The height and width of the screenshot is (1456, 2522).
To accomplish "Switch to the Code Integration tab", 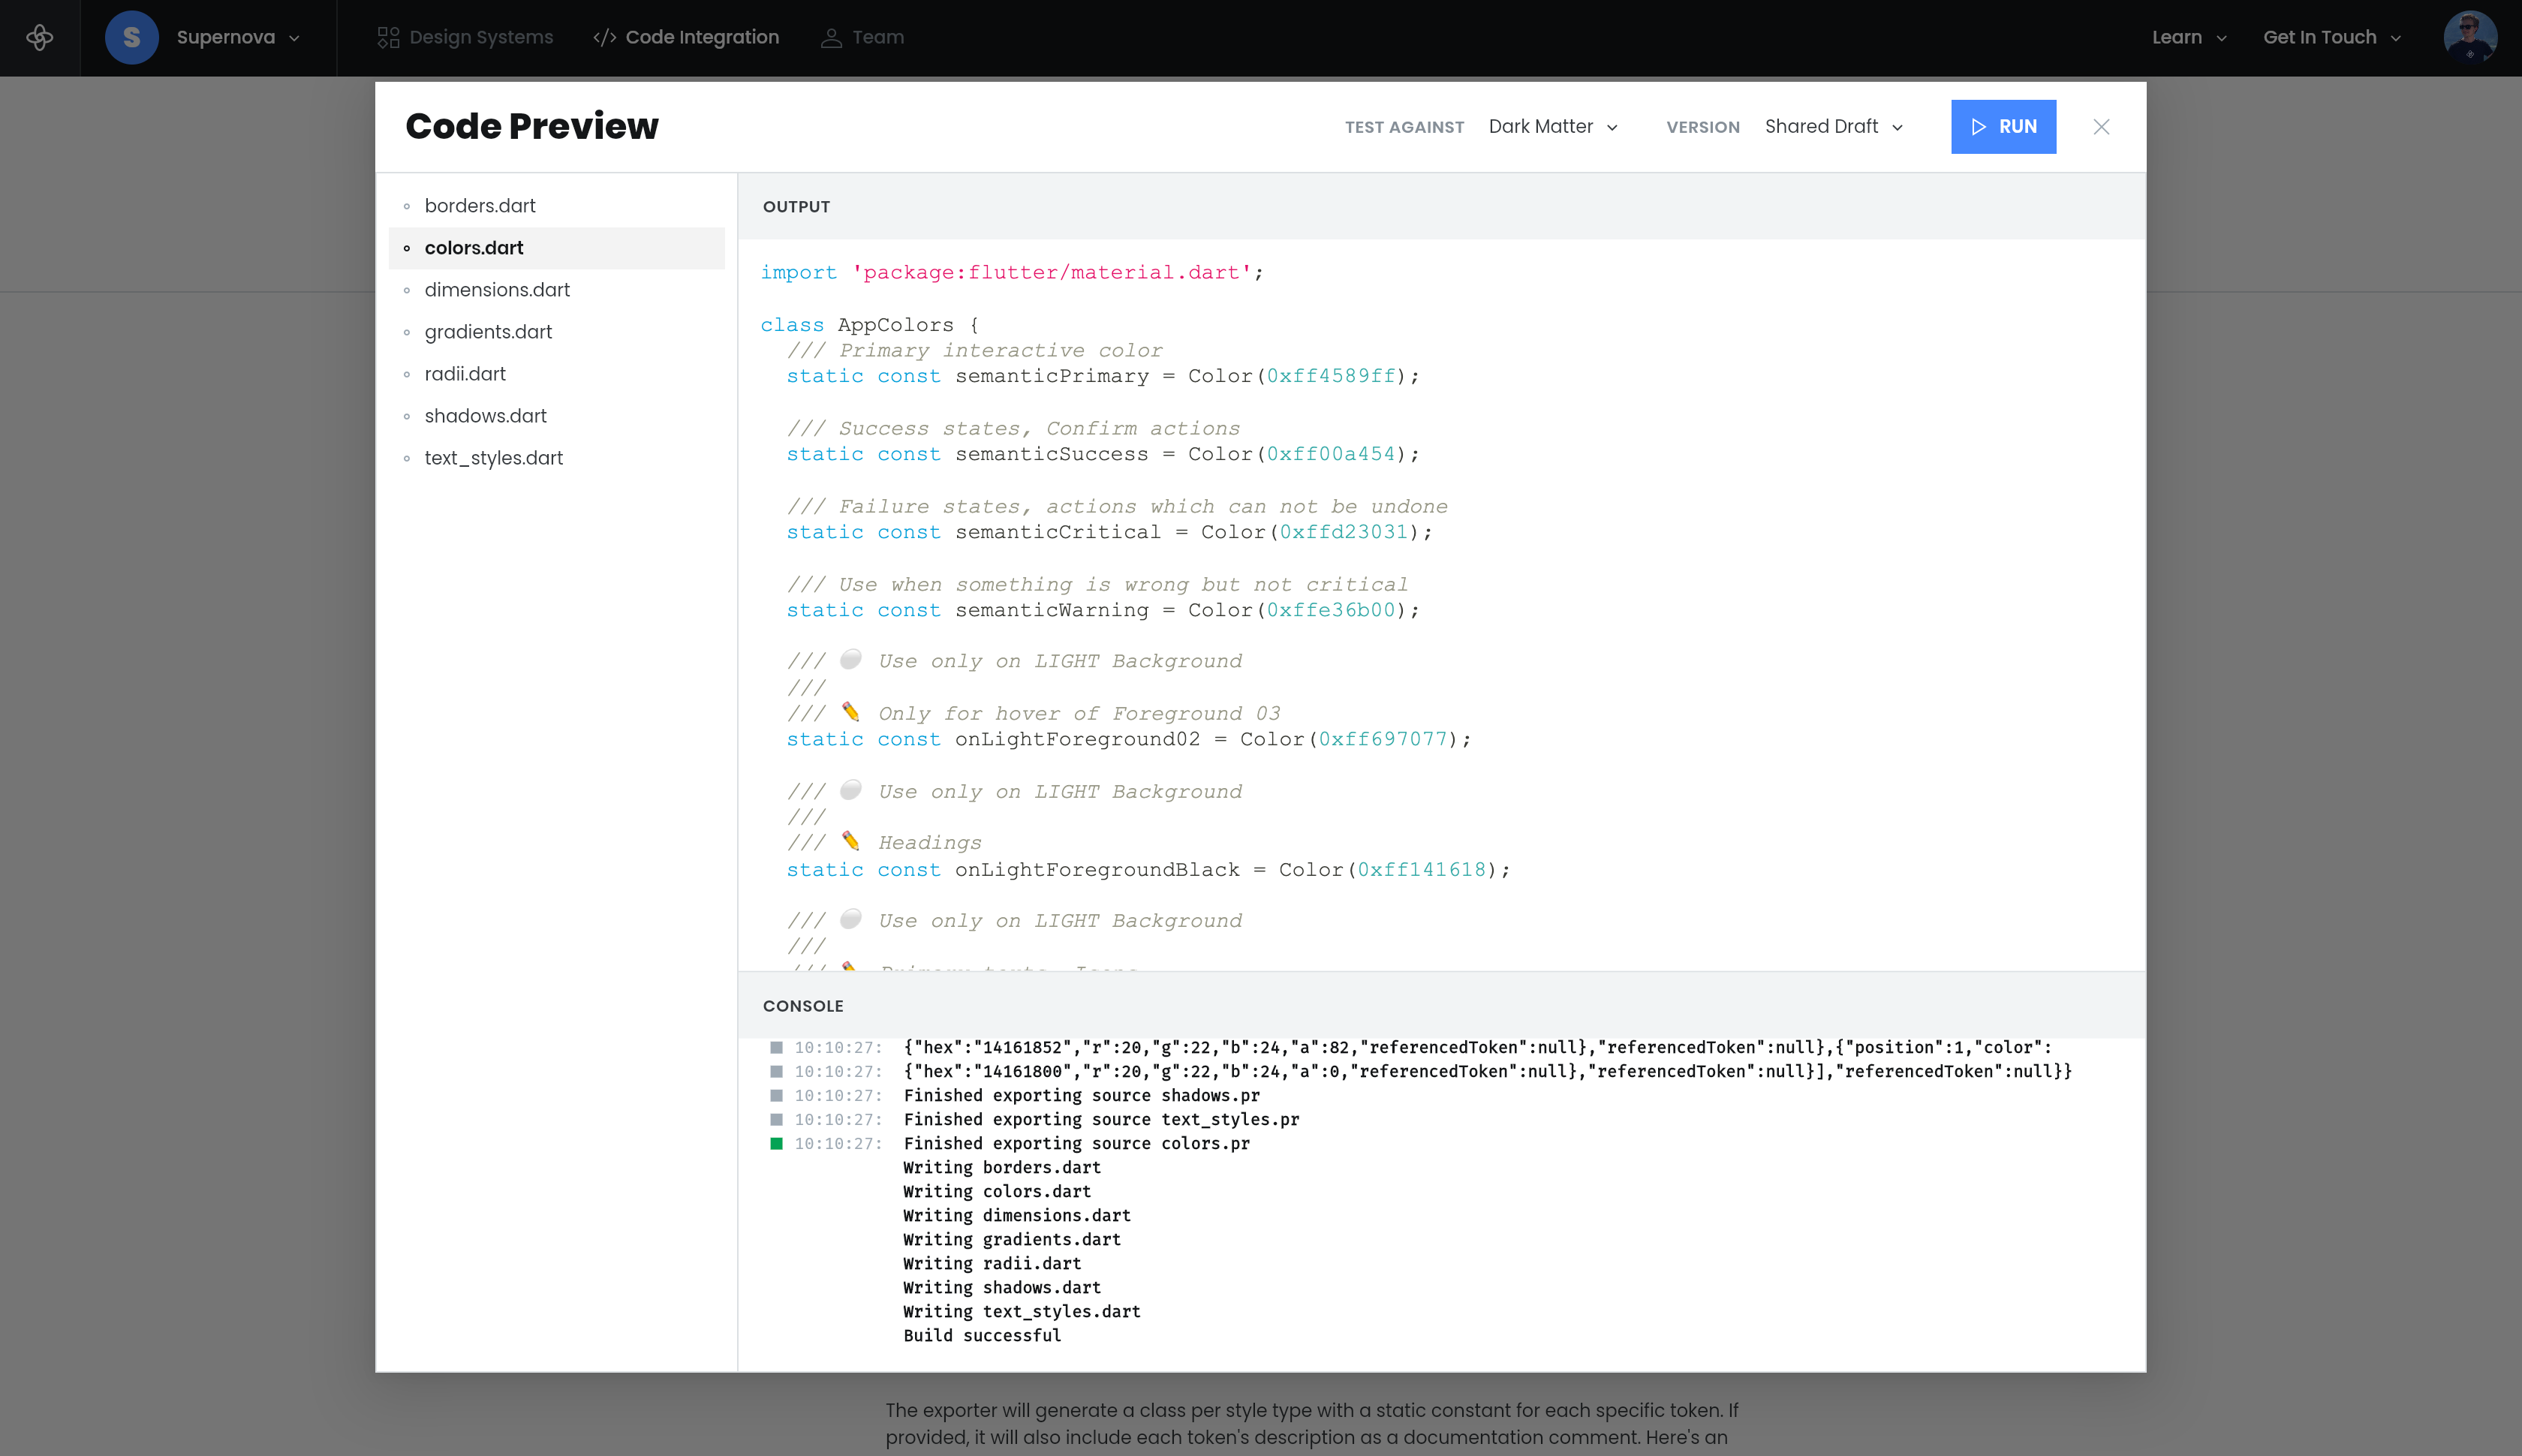I will pos(686,37).
